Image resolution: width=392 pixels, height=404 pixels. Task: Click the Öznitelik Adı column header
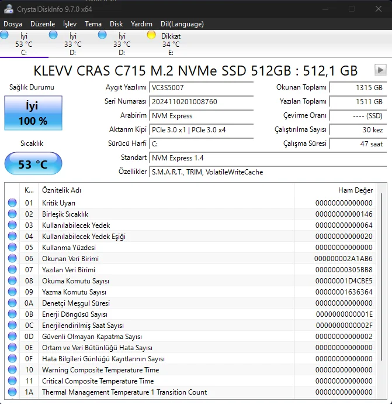(x=166, y=190)
